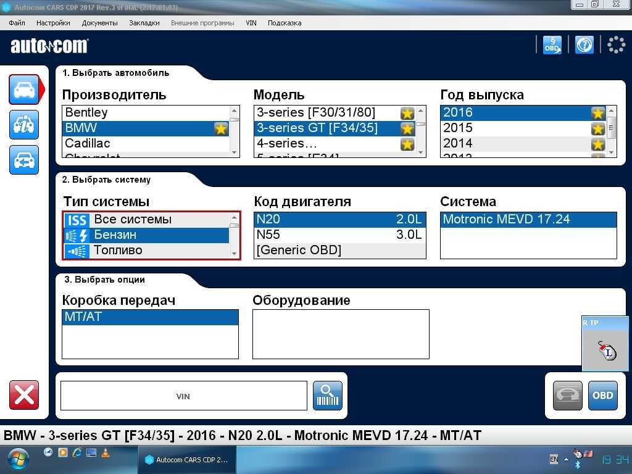The width and height of the screenshot is (632, 474).
Task: Open the Документы menu
Action: coord(99,23)
